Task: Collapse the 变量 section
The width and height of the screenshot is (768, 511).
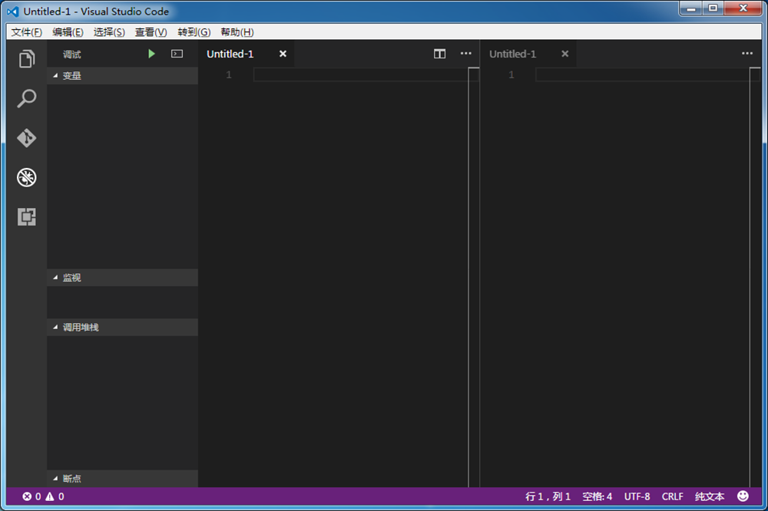Action: point(71,75)
